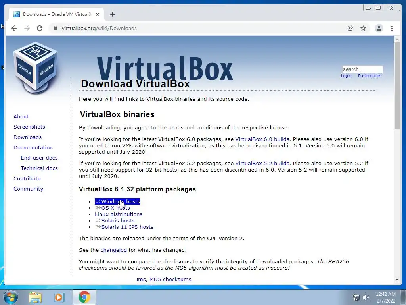Viewport: 406px width, 305px height.
Task: Click the VirtualBox 6.1.32 platform packages heading
Action: [137, 189]
